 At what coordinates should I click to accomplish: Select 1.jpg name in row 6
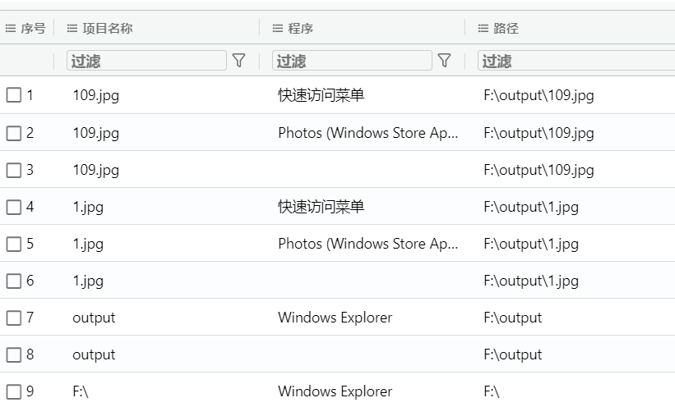pos(88,281)
